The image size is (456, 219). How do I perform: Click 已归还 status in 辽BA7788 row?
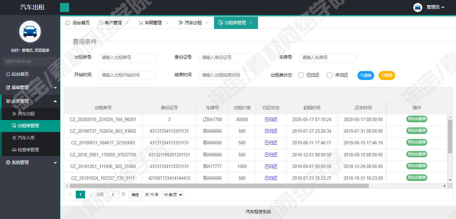tap(271, 119)
